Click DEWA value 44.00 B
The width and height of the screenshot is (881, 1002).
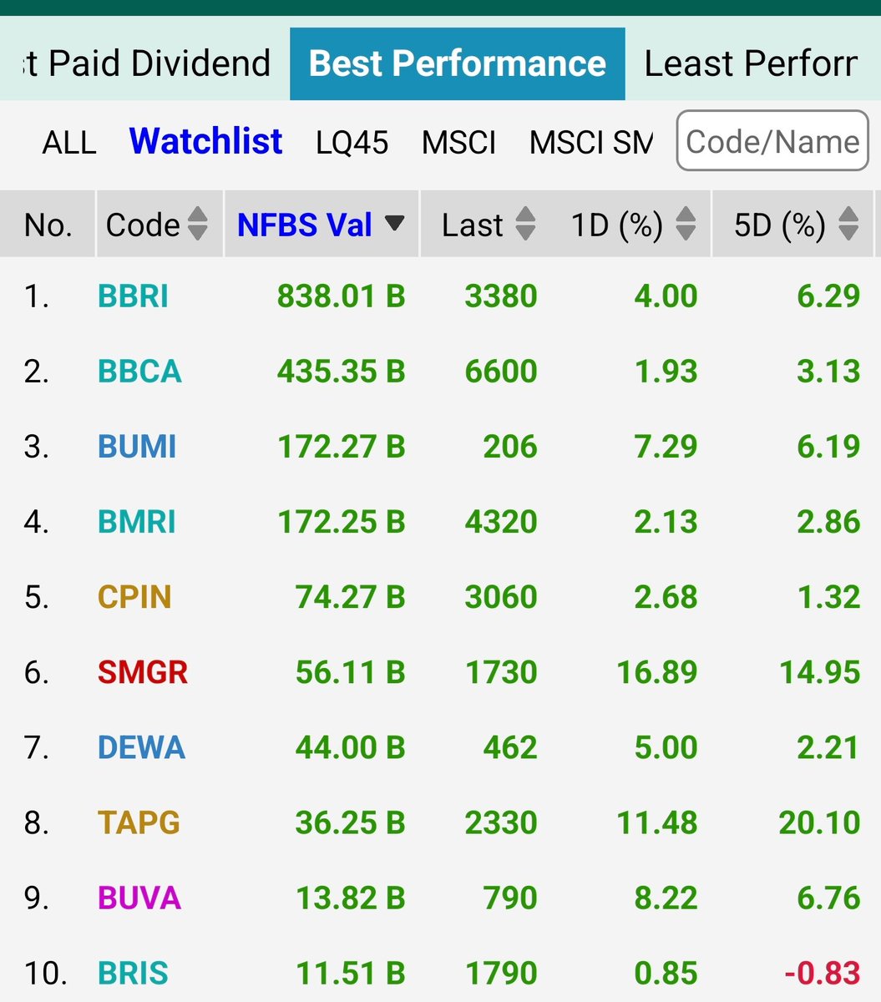[351, 747]
